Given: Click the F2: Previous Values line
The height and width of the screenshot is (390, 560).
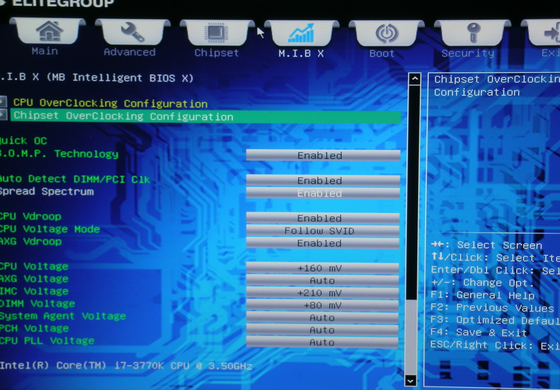Looking at the screenshot, I should pyautogui.click(x=493, y=308).
